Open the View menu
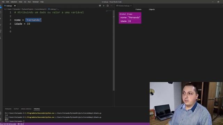The height and width of the screenshot is (125, 223). pyautogui.click(x=21, y=2)
